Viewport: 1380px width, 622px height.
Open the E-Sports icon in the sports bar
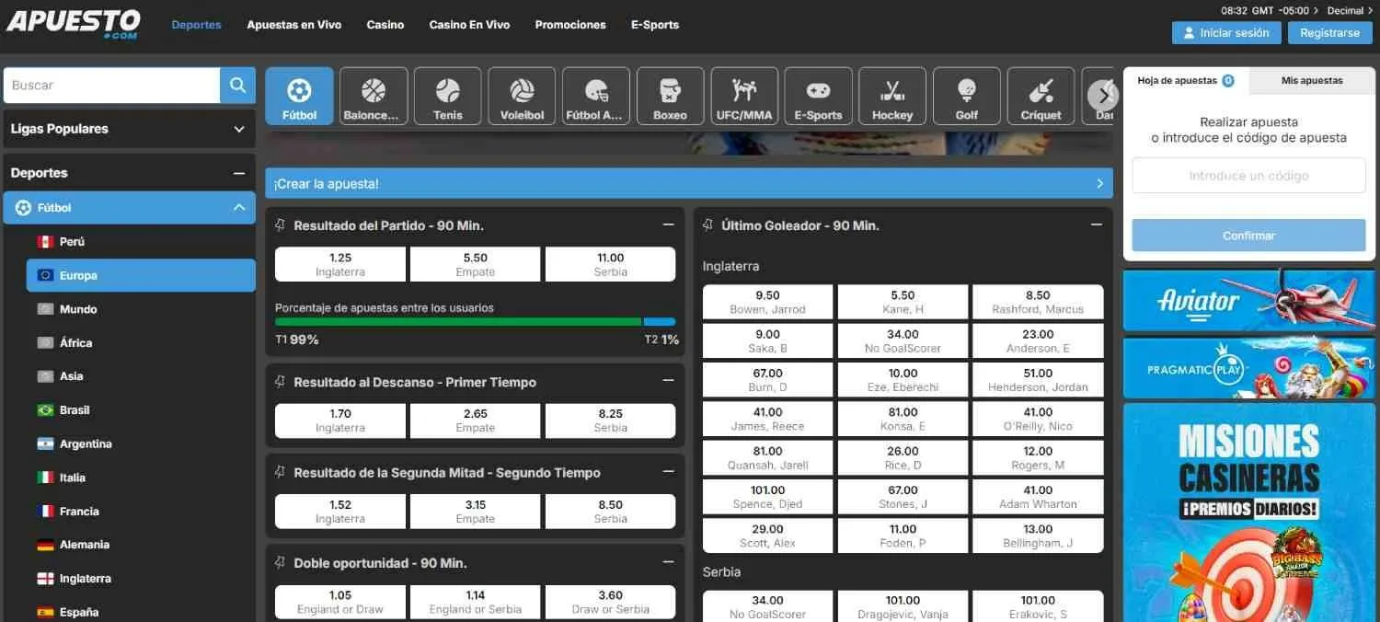tap(818, 95)
